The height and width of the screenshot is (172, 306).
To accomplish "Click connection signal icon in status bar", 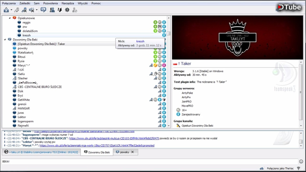I will pyautogui.click(x=298, y=168).
